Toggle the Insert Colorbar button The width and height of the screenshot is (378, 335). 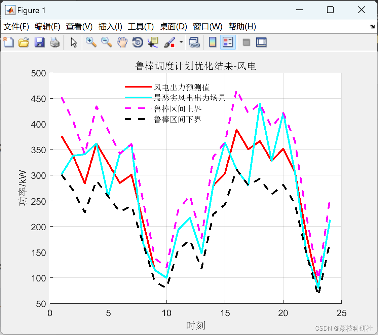[x=212, y=42]
